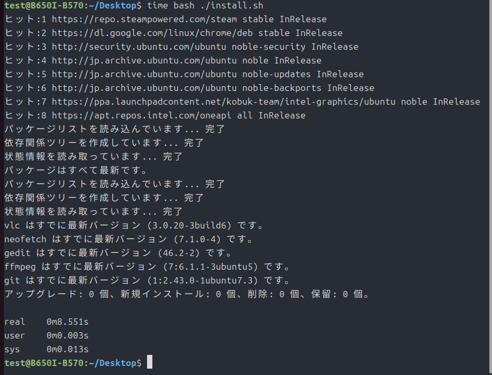Click the 'time bash ./install.sh' command text
This screenshot has width=492, height=375.
(205, 6)
